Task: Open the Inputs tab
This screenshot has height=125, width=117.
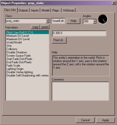Action: (35, 10)
